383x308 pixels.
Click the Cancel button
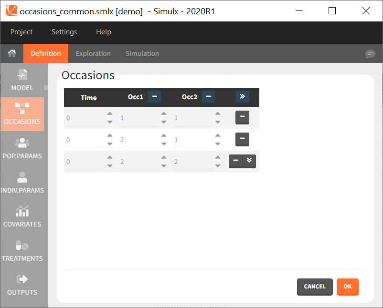(315, 287)
